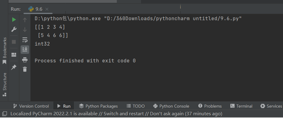Expand the Bookmarks side panel
The height and width of the screenshot is (118, 283).
[x=5, y=50]
